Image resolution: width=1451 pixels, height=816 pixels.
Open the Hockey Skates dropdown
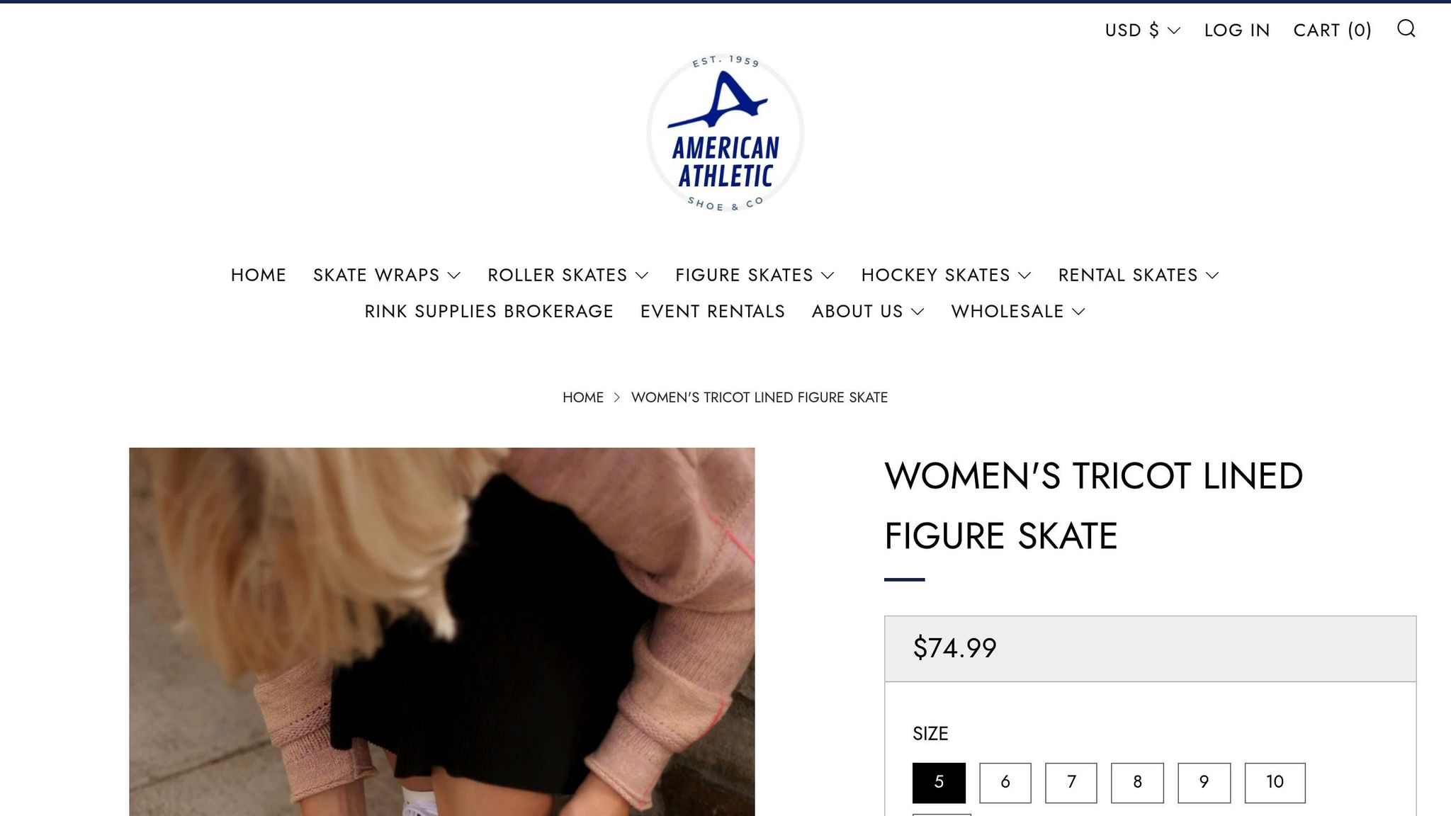(946, 275)
